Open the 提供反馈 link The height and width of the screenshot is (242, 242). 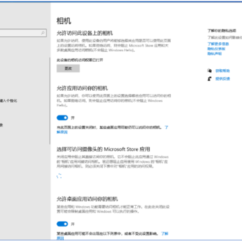(223, 79)
